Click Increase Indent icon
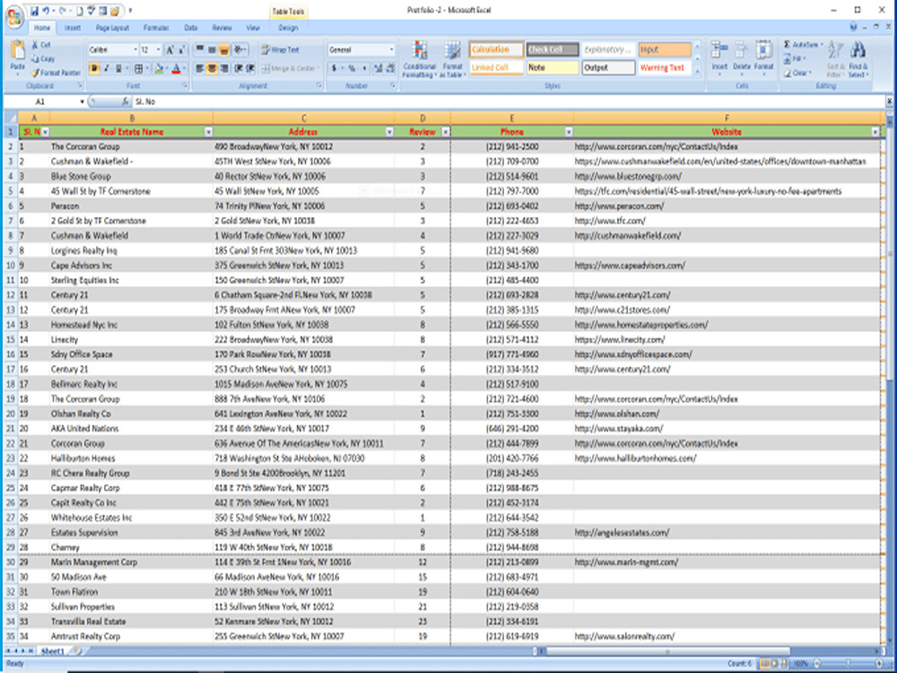Image resolution: width=897 pixels, height=673 pixels. point(250,69)
